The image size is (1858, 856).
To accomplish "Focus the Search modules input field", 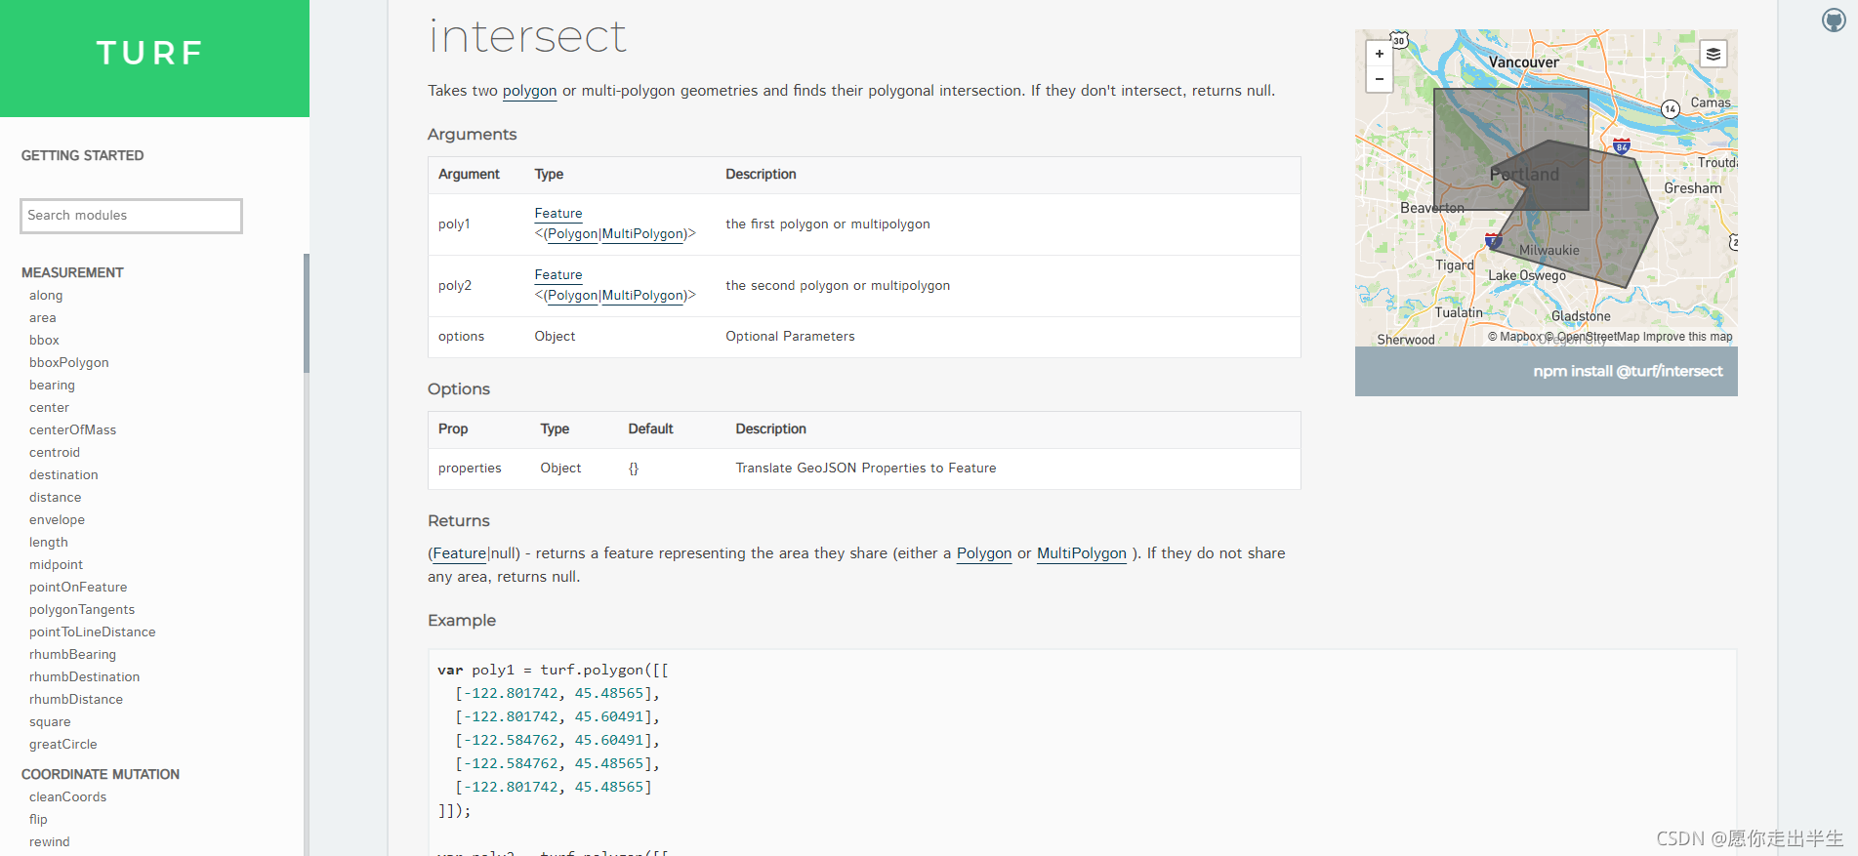I will [131, 216].
